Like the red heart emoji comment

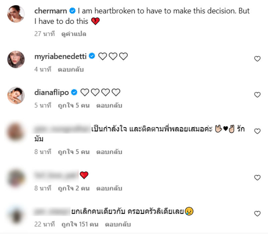tap(257, 178)
